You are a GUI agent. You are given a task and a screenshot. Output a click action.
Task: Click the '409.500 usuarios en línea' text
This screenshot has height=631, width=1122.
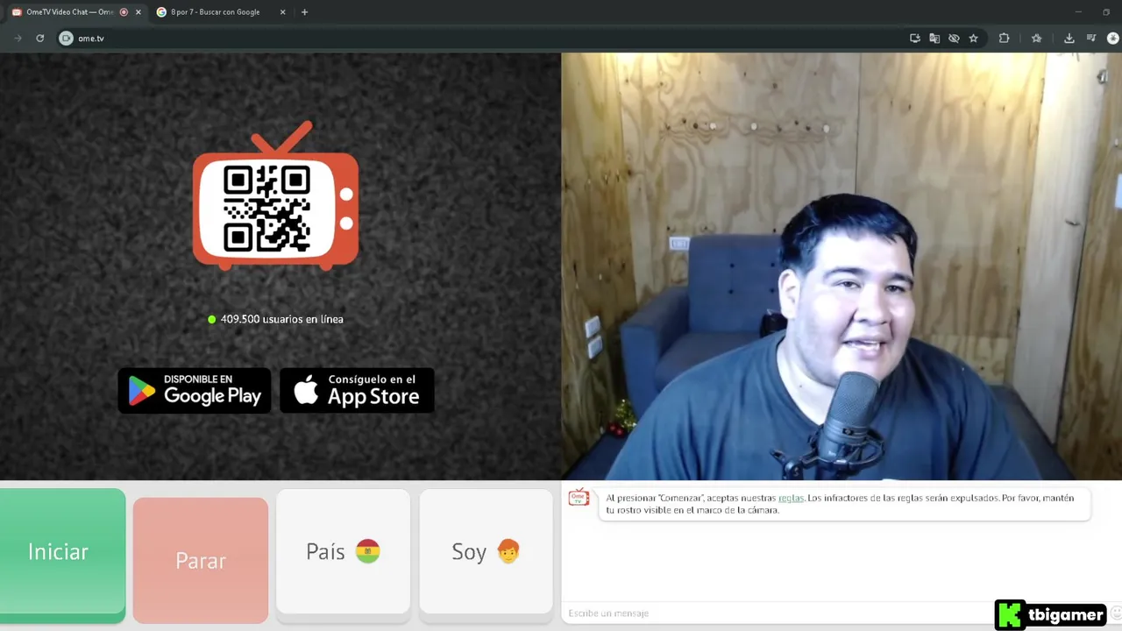[281, 319]
